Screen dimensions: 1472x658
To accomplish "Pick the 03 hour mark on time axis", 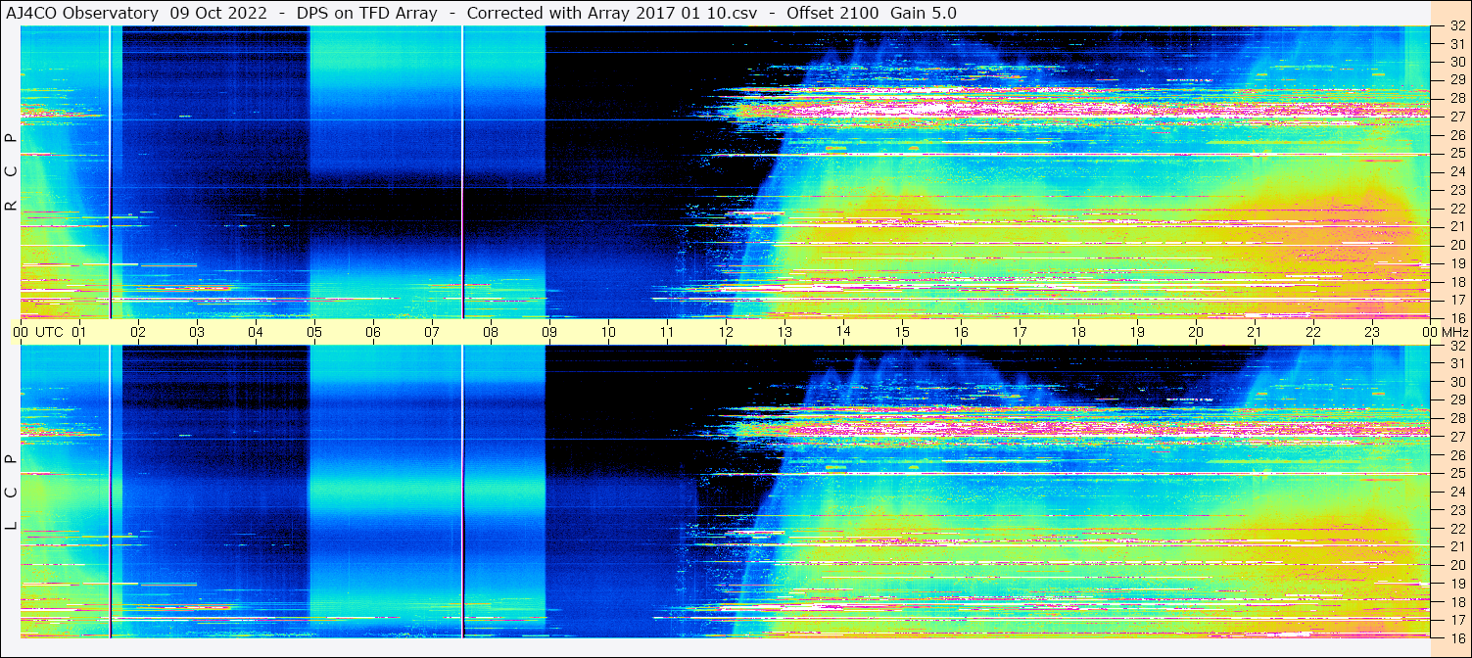I will click(x=197, y=332).
